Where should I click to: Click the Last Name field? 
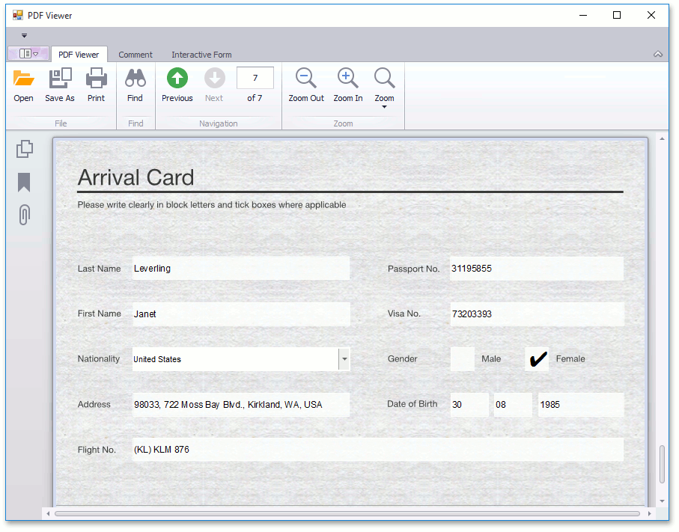tap(240, 269)
